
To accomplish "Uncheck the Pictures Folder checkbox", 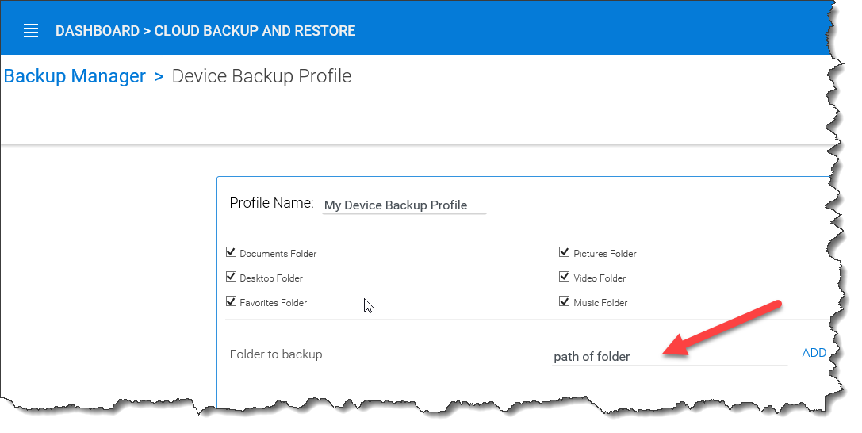I will [564, 252].
